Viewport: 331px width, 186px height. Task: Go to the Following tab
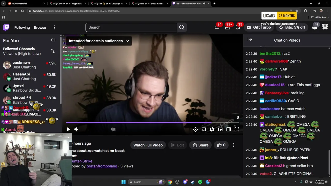(22, 27)
